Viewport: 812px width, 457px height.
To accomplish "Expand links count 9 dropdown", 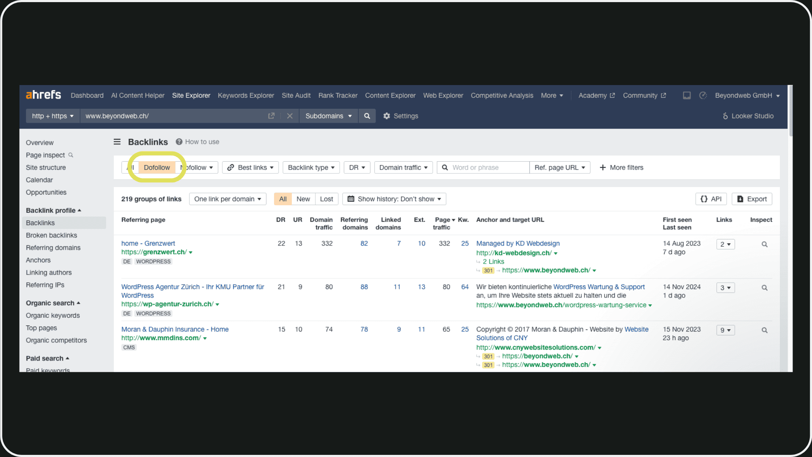I will click(x=725, y=330).
